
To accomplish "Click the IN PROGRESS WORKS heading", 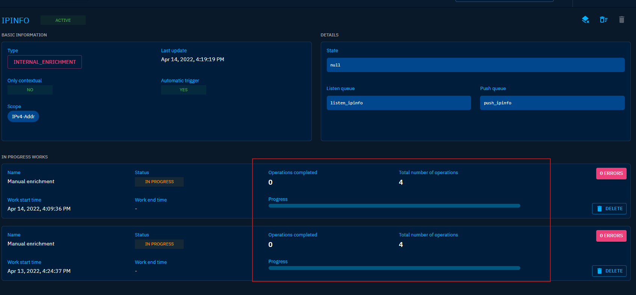I will tap(25, 157).
